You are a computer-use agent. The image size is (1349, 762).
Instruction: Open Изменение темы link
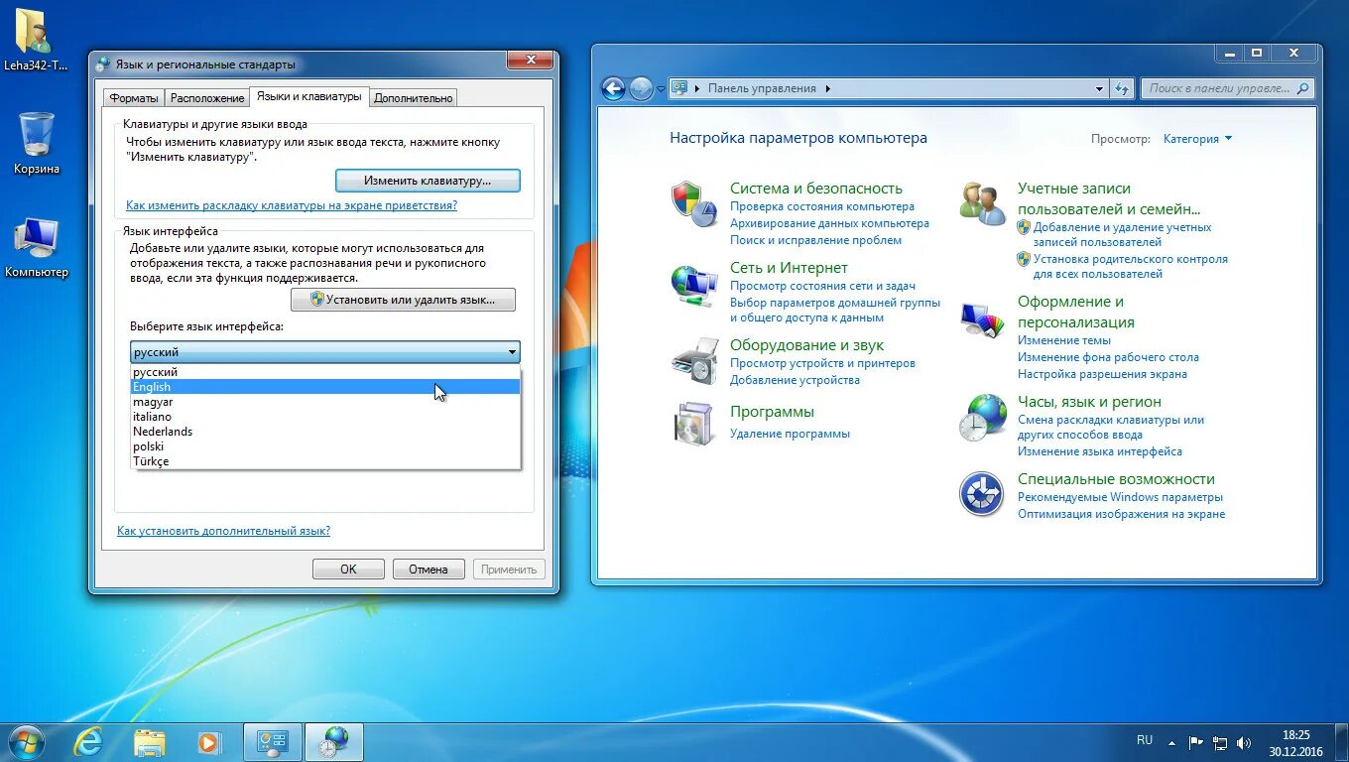[x=1064, y=340]
